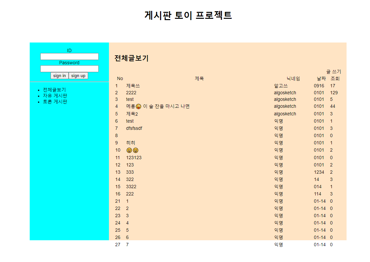Open the post titled 3322
Screen dimensions: 370x262
[131, 187]
